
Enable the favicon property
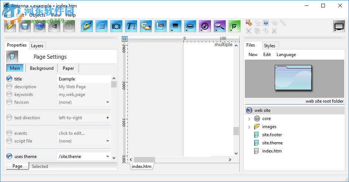click(9, 102)
